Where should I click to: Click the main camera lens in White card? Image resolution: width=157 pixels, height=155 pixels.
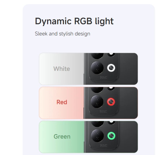(97, 68)
